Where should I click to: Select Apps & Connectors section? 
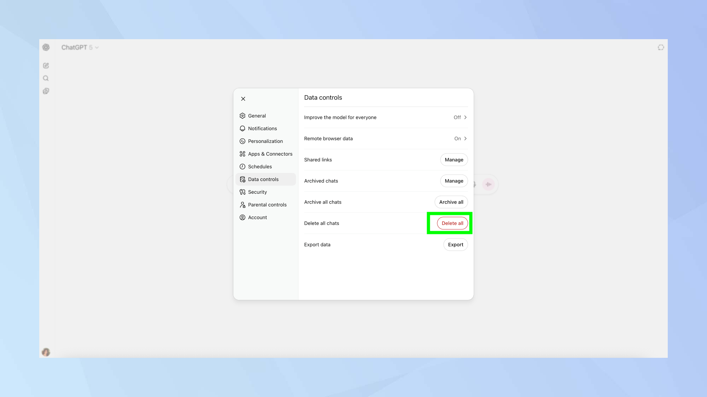click(x=270, y=154)
